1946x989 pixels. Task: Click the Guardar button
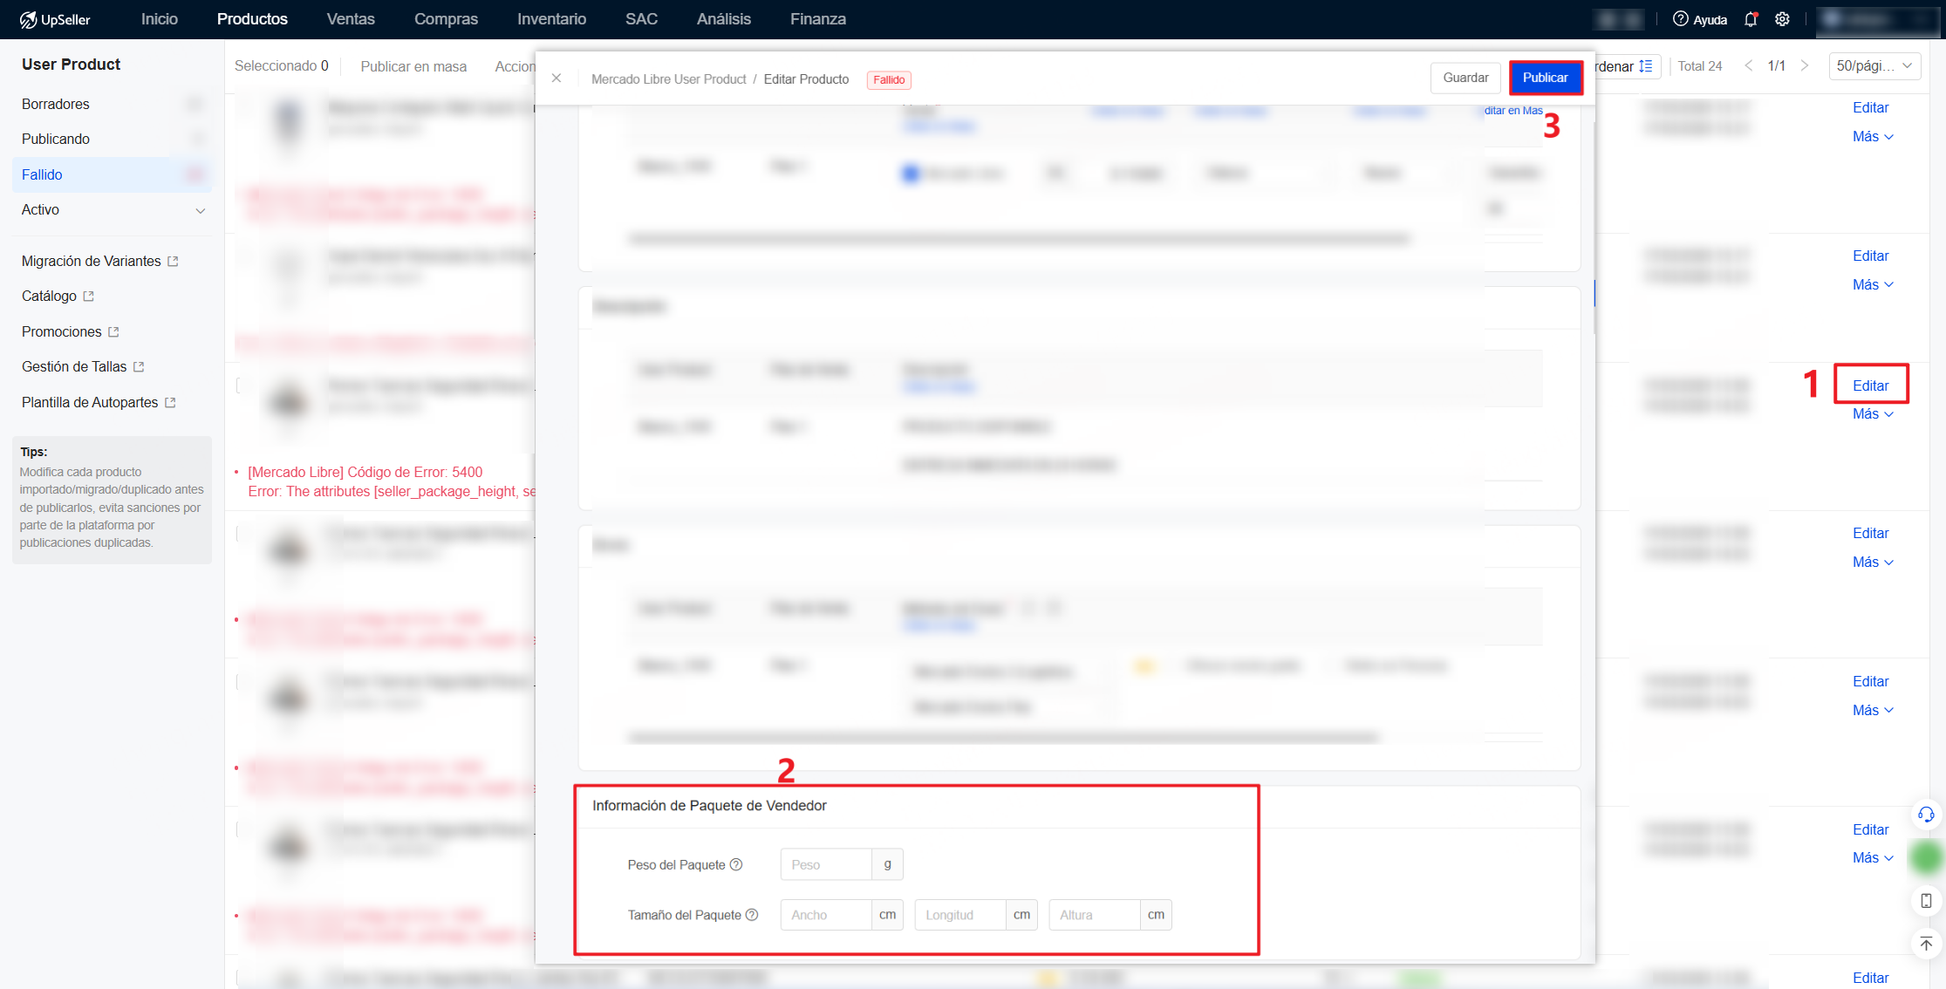(1465, 78)
